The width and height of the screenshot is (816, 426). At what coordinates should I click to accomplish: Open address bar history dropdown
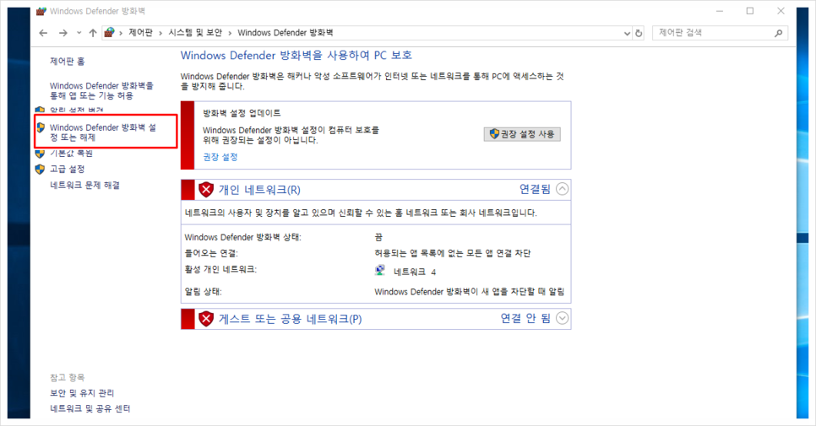pyautogui.click(x=627, y=33)
